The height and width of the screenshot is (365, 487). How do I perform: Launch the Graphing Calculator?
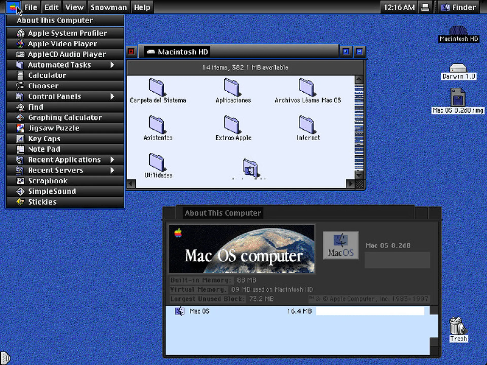(x=64, y=117)
